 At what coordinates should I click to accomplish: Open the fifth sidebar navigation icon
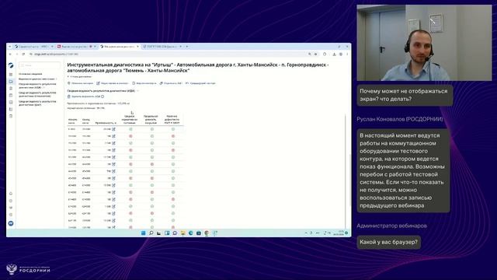[11, 102]
